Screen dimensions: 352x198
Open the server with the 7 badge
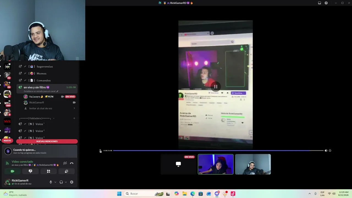[7, 94]
